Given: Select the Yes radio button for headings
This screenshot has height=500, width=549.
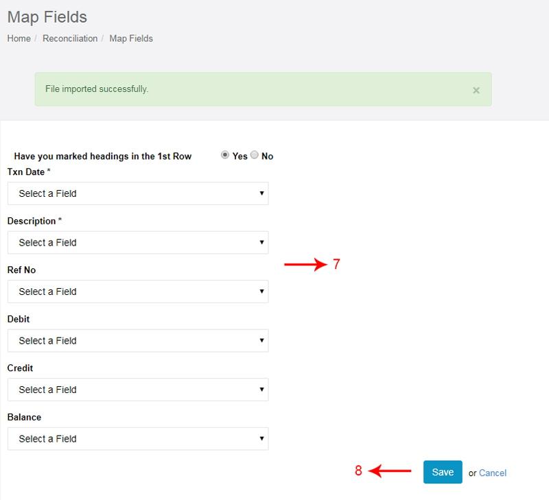Looking at the screenshot, I should coord(225,154).
